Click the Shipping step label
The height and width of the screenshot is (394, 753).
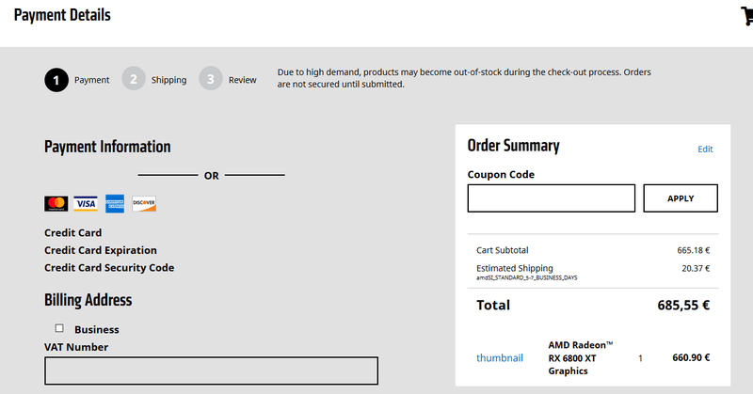tap(168, 80)
